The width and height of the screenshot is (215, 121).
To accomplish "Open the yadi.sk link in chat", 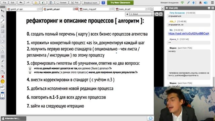I will (189, 34).
